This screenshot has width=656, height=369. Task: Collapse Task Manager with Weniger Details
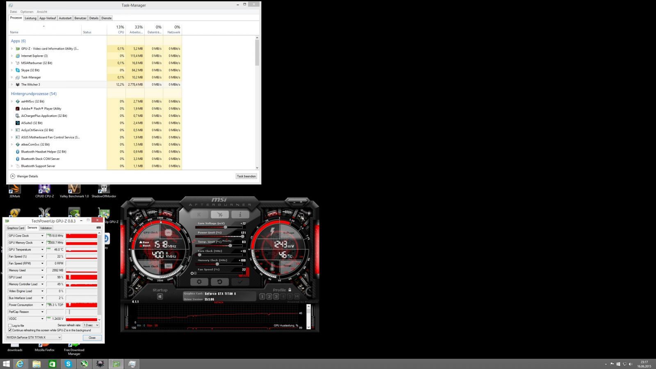pyautogui.click(x=24, y=176)
